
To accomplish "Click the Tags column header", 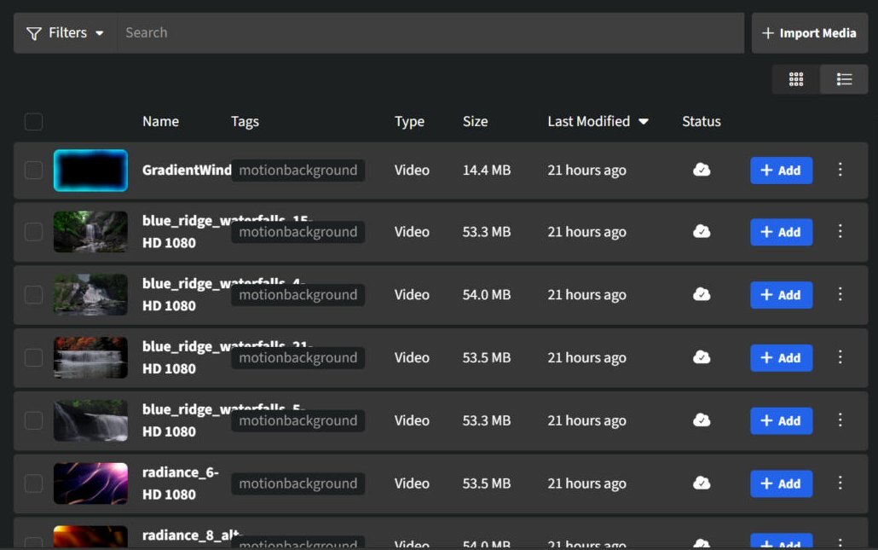I will (x=245, y=122).
